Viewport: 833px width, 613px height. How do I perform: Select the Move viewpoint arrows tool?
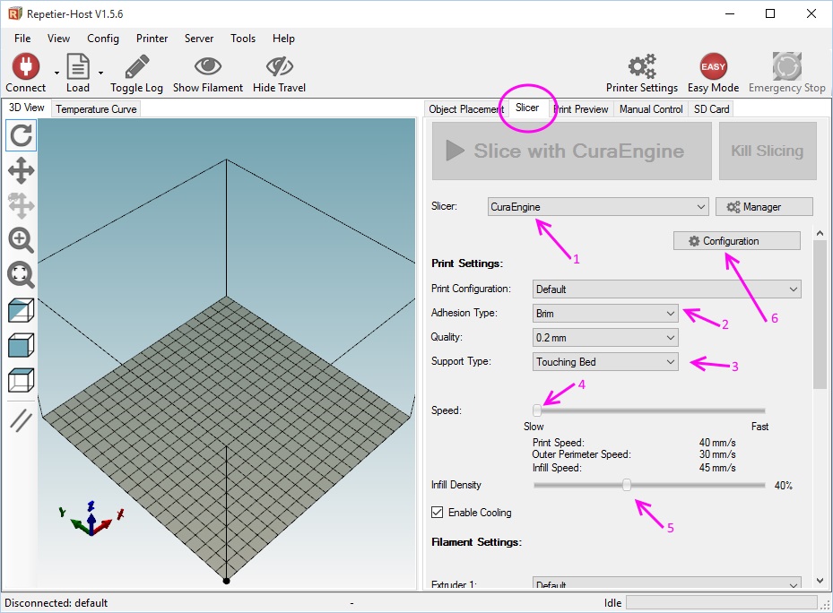tap(22, 170)
